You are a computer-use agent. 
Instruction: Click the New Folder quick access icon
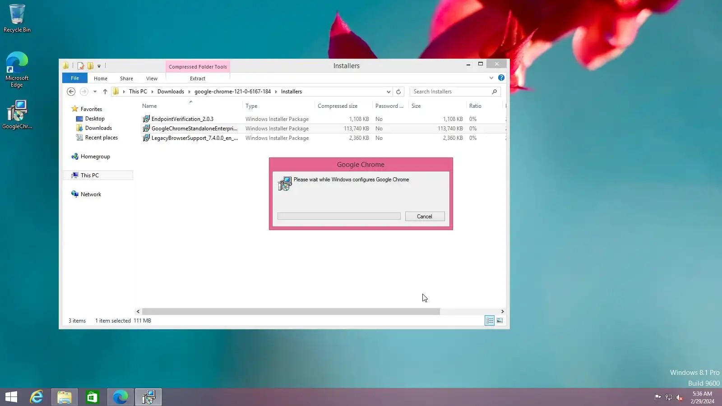point(90,66)
